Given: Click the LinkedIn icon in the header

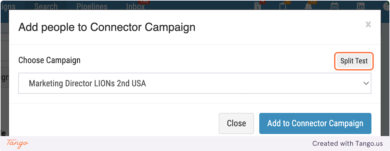Looking at the screenshot, I should pyautogui.click(x=360, y=6).
